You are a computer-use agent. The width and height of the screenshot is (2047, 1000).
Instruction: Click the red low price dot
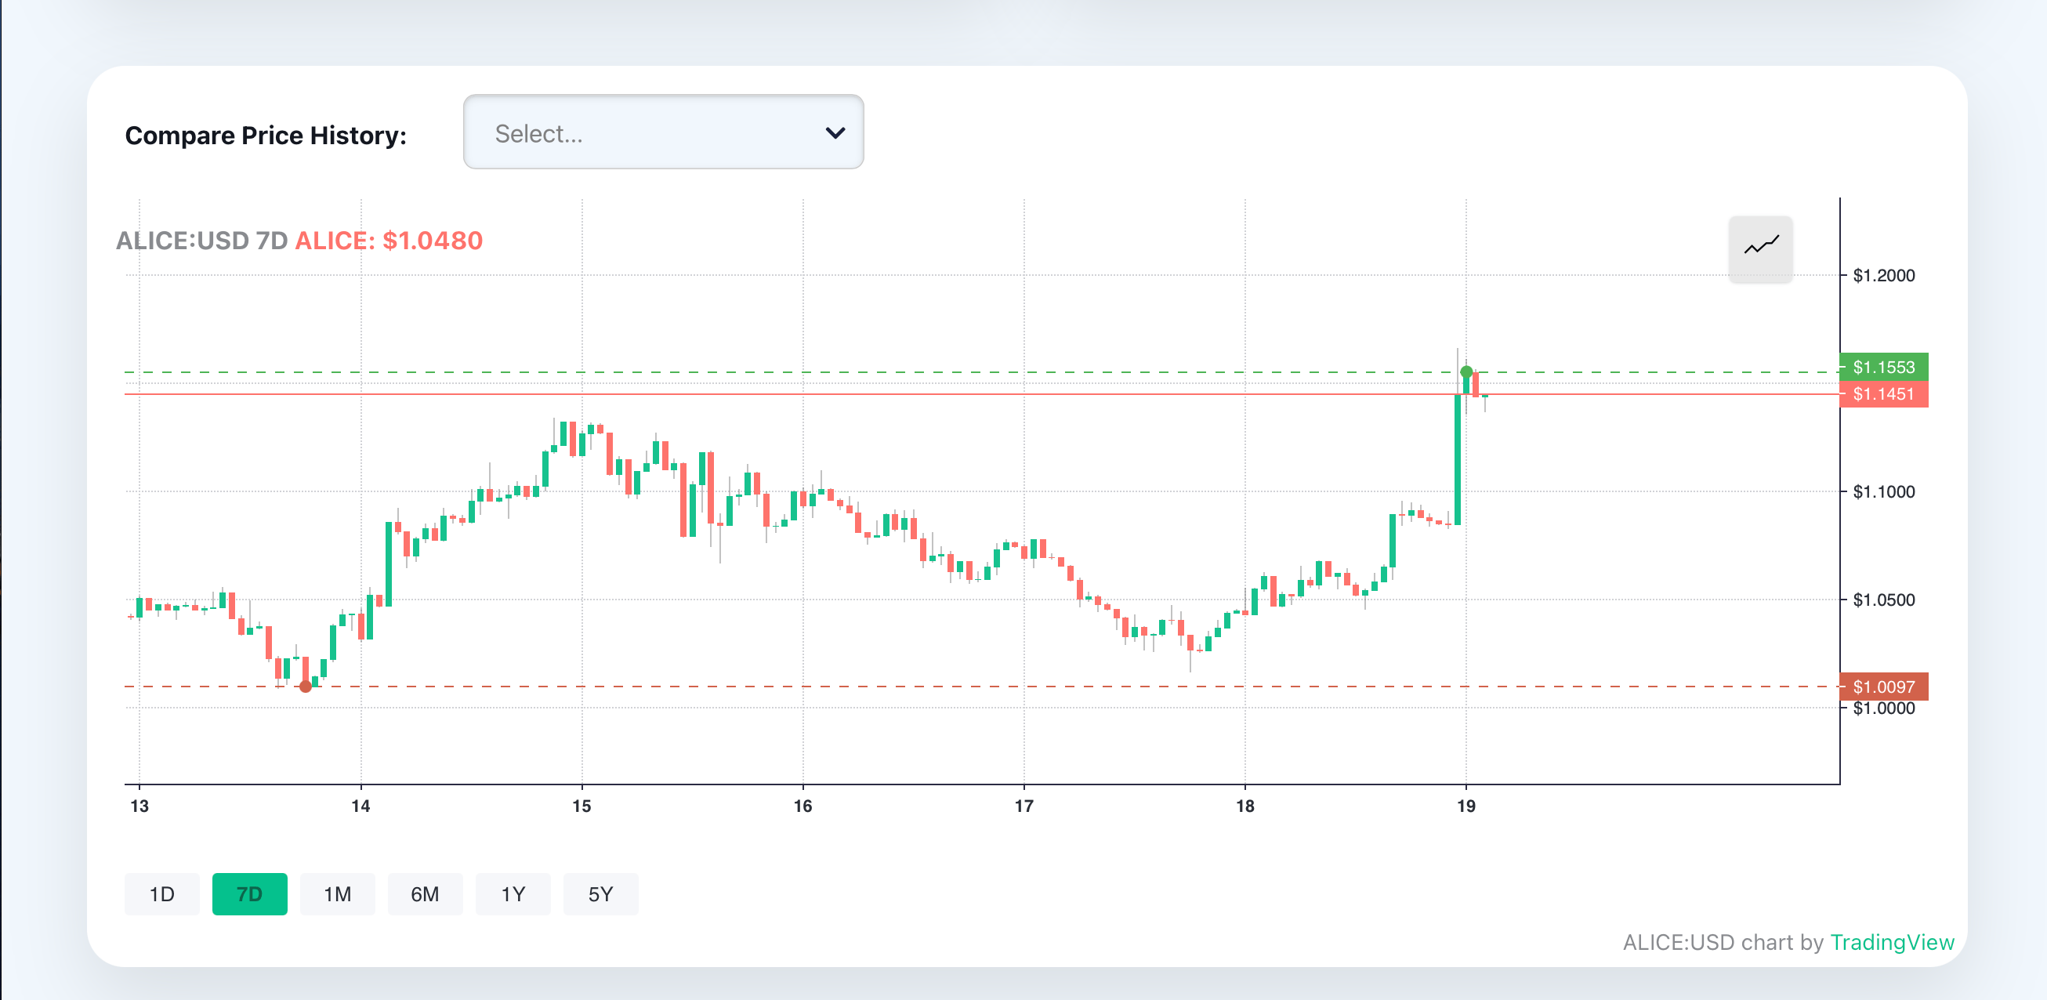pos(305,686)
